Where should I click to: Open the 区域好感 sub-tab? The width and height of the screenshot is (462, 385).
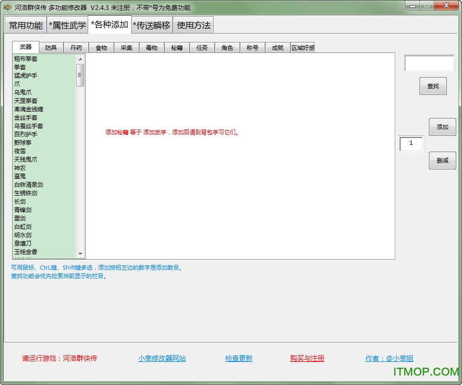(302, 48)
